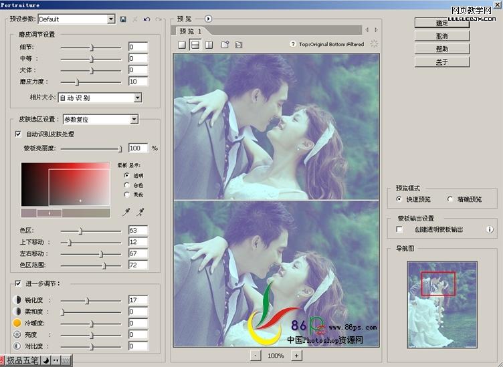The image size is (503, 367).
Task: Click the red skin tone color picker square
Action: 66,185
